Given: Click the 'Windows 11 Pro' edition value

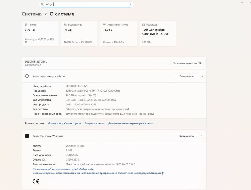Looking at the screenshot, I should (75, 146).
